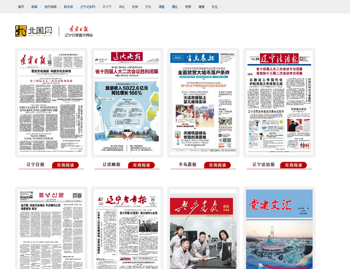Switch to the Korean 조선어 section

tap(107, 6)
